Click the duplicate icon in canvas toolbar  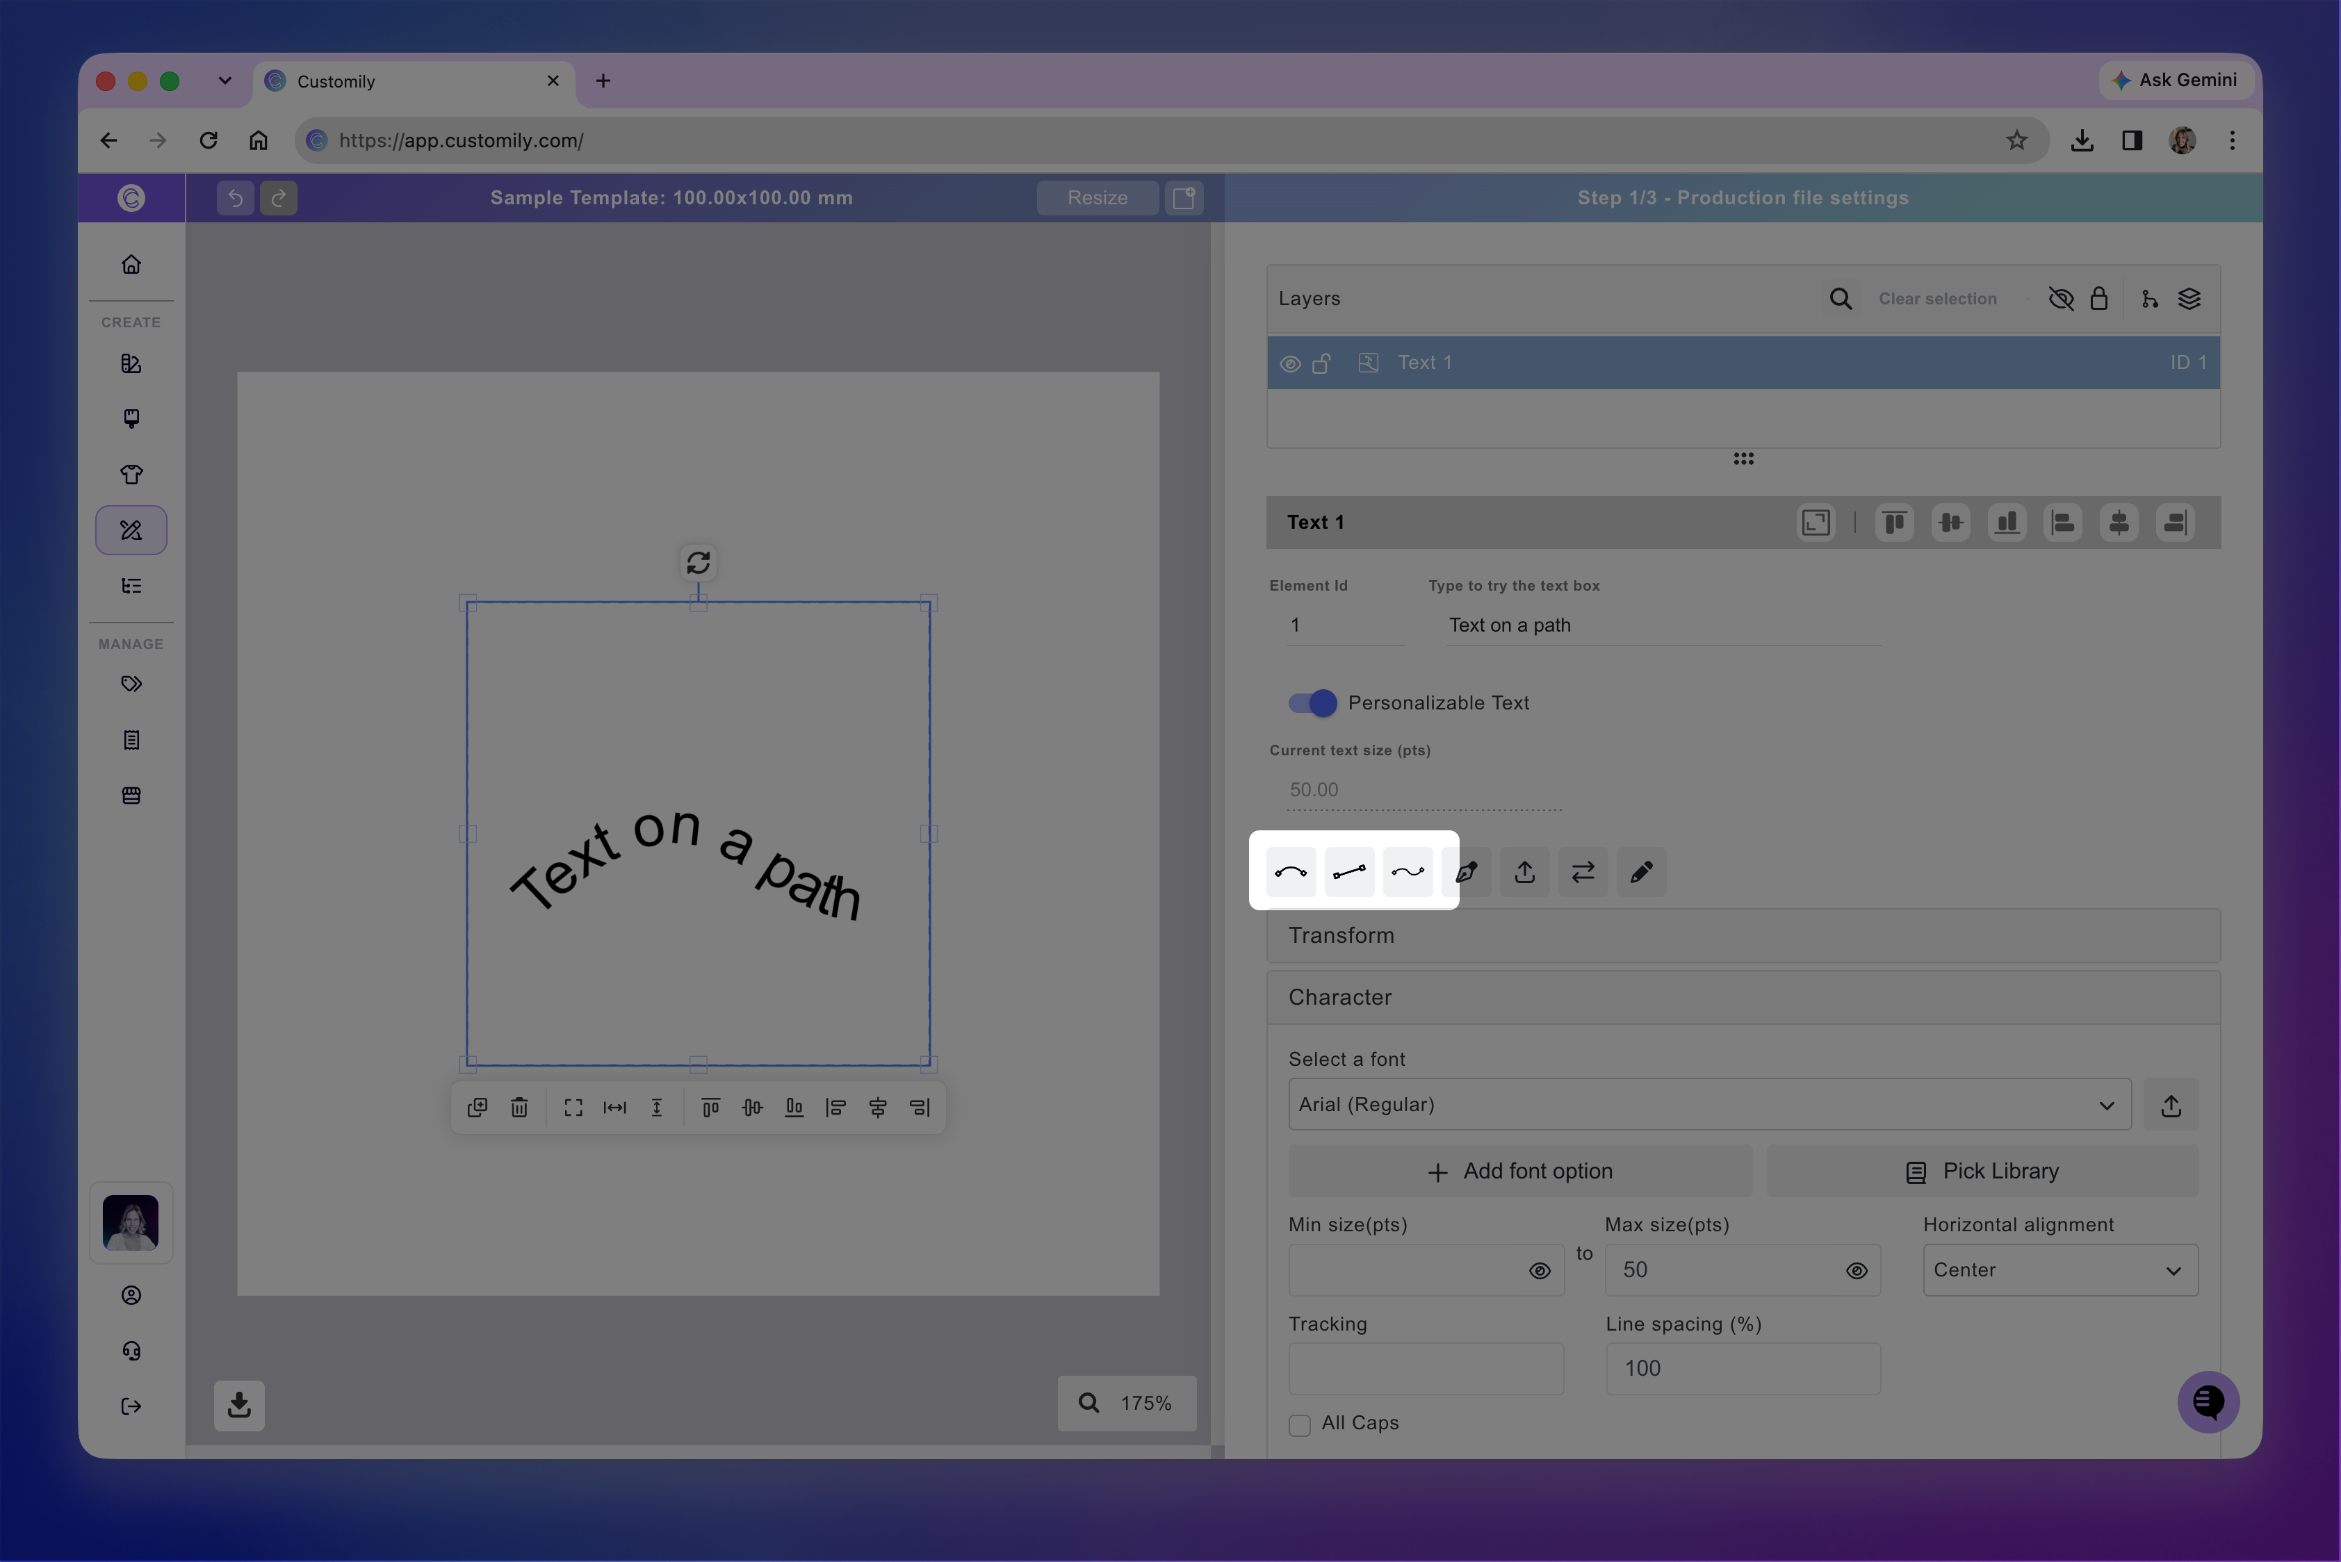478,1108
